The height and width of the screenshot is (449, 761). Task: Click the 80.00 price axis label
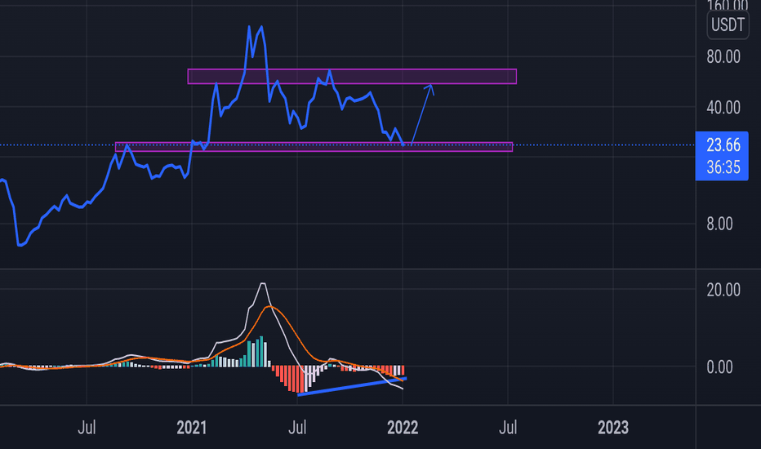(x=723, y=57)
